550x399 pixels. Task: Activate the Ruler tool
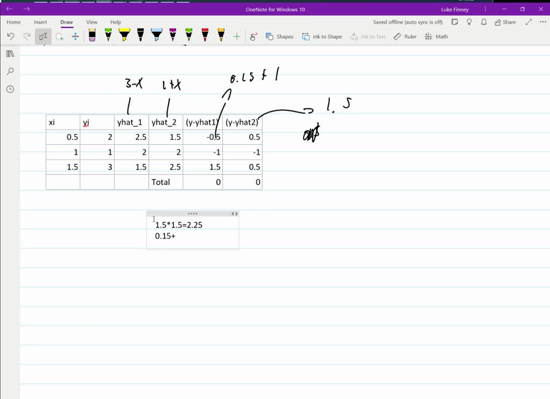[x=404, y=36]
